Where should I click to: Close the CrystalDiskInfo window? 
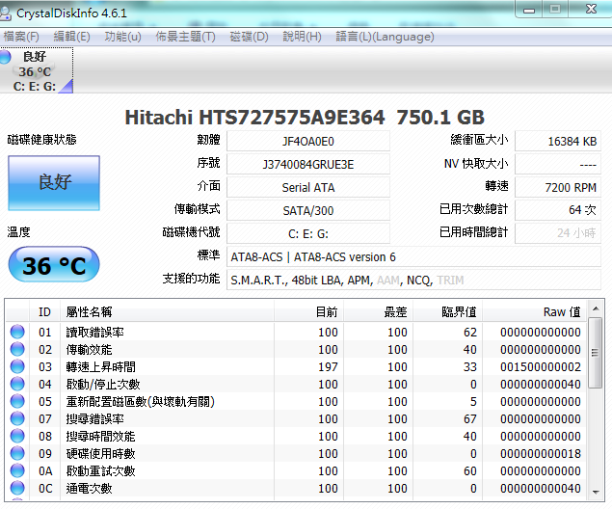coord(591,9)
